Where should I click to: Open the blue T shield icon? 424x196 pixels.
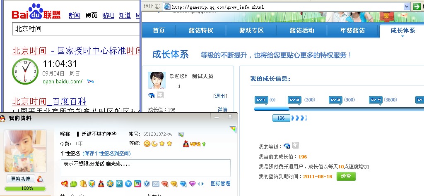coord(147,184)
